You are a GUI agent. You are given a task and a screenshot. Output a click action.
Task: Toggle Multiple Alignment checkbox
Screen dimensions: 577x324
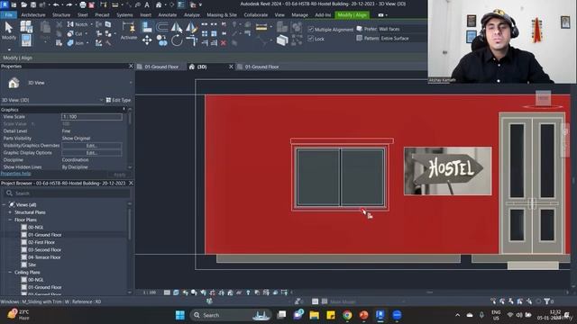[310, 29]
